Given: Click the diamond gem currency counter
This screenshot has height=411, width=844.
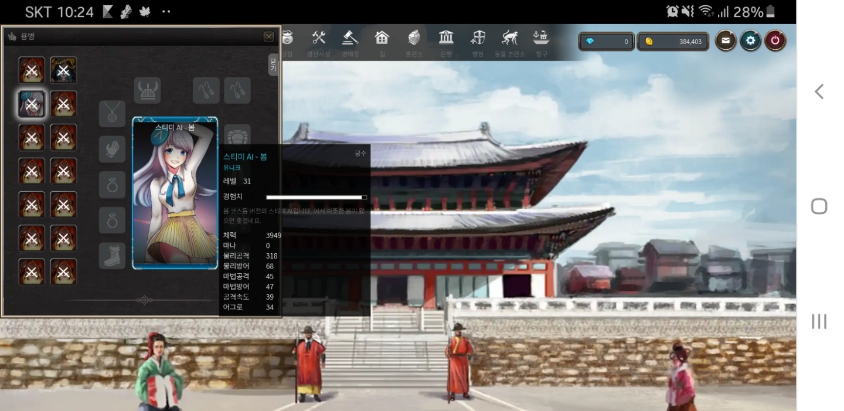Looking at the screenshot, I should pos(607,42).
